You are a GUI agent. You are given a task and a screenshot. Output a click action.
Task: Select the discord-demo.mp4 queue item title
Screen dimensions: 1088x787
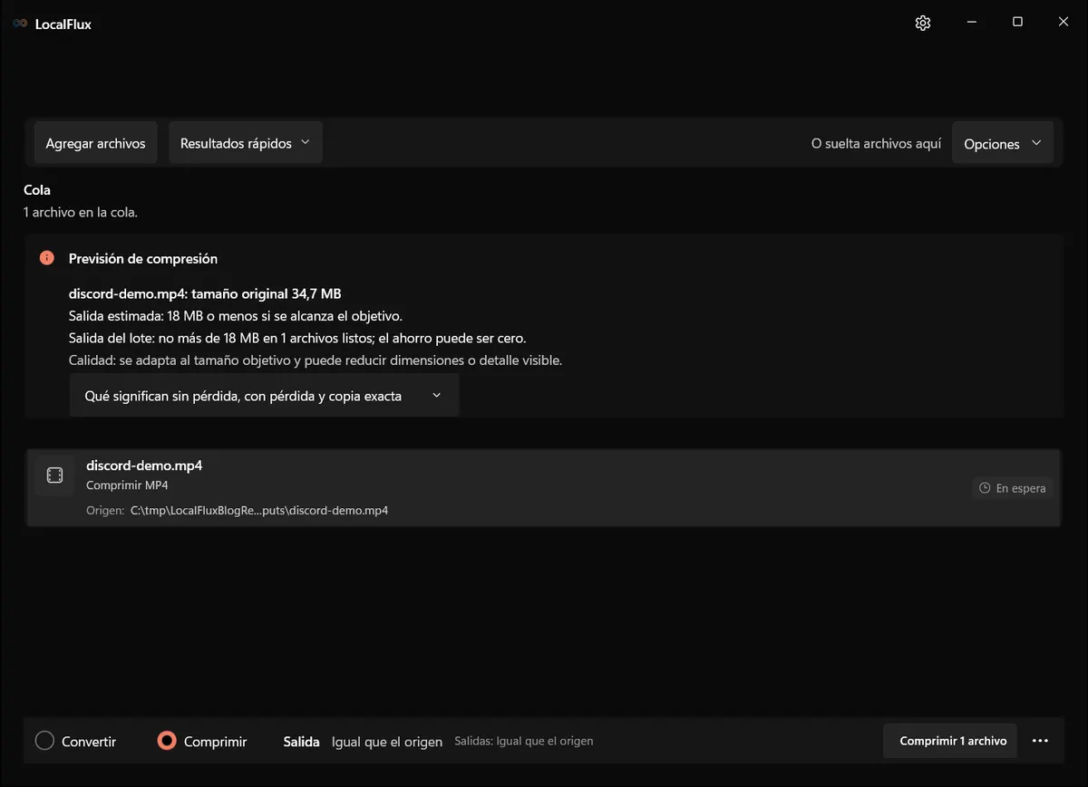click(x=144, y=465)
